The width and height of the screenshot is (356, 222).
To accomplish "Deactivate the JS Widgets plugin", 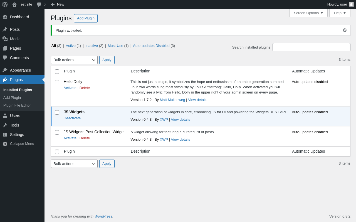I will tap(72, 118).
